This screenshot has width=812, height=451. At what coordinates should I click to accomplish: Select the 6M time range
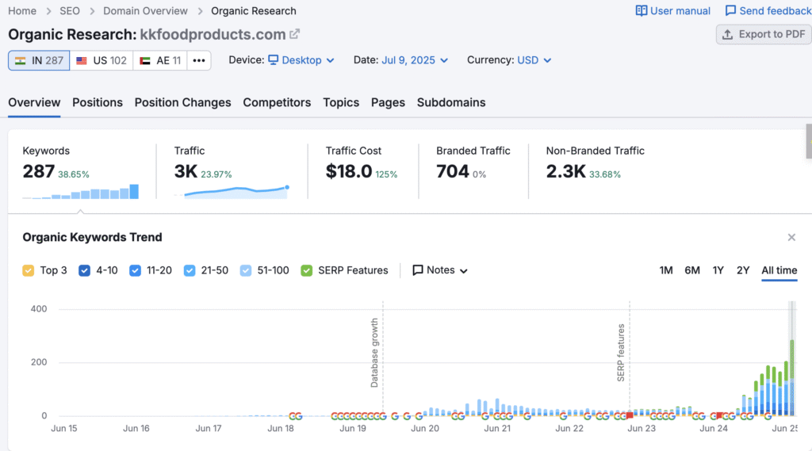(x=692, y=270)
